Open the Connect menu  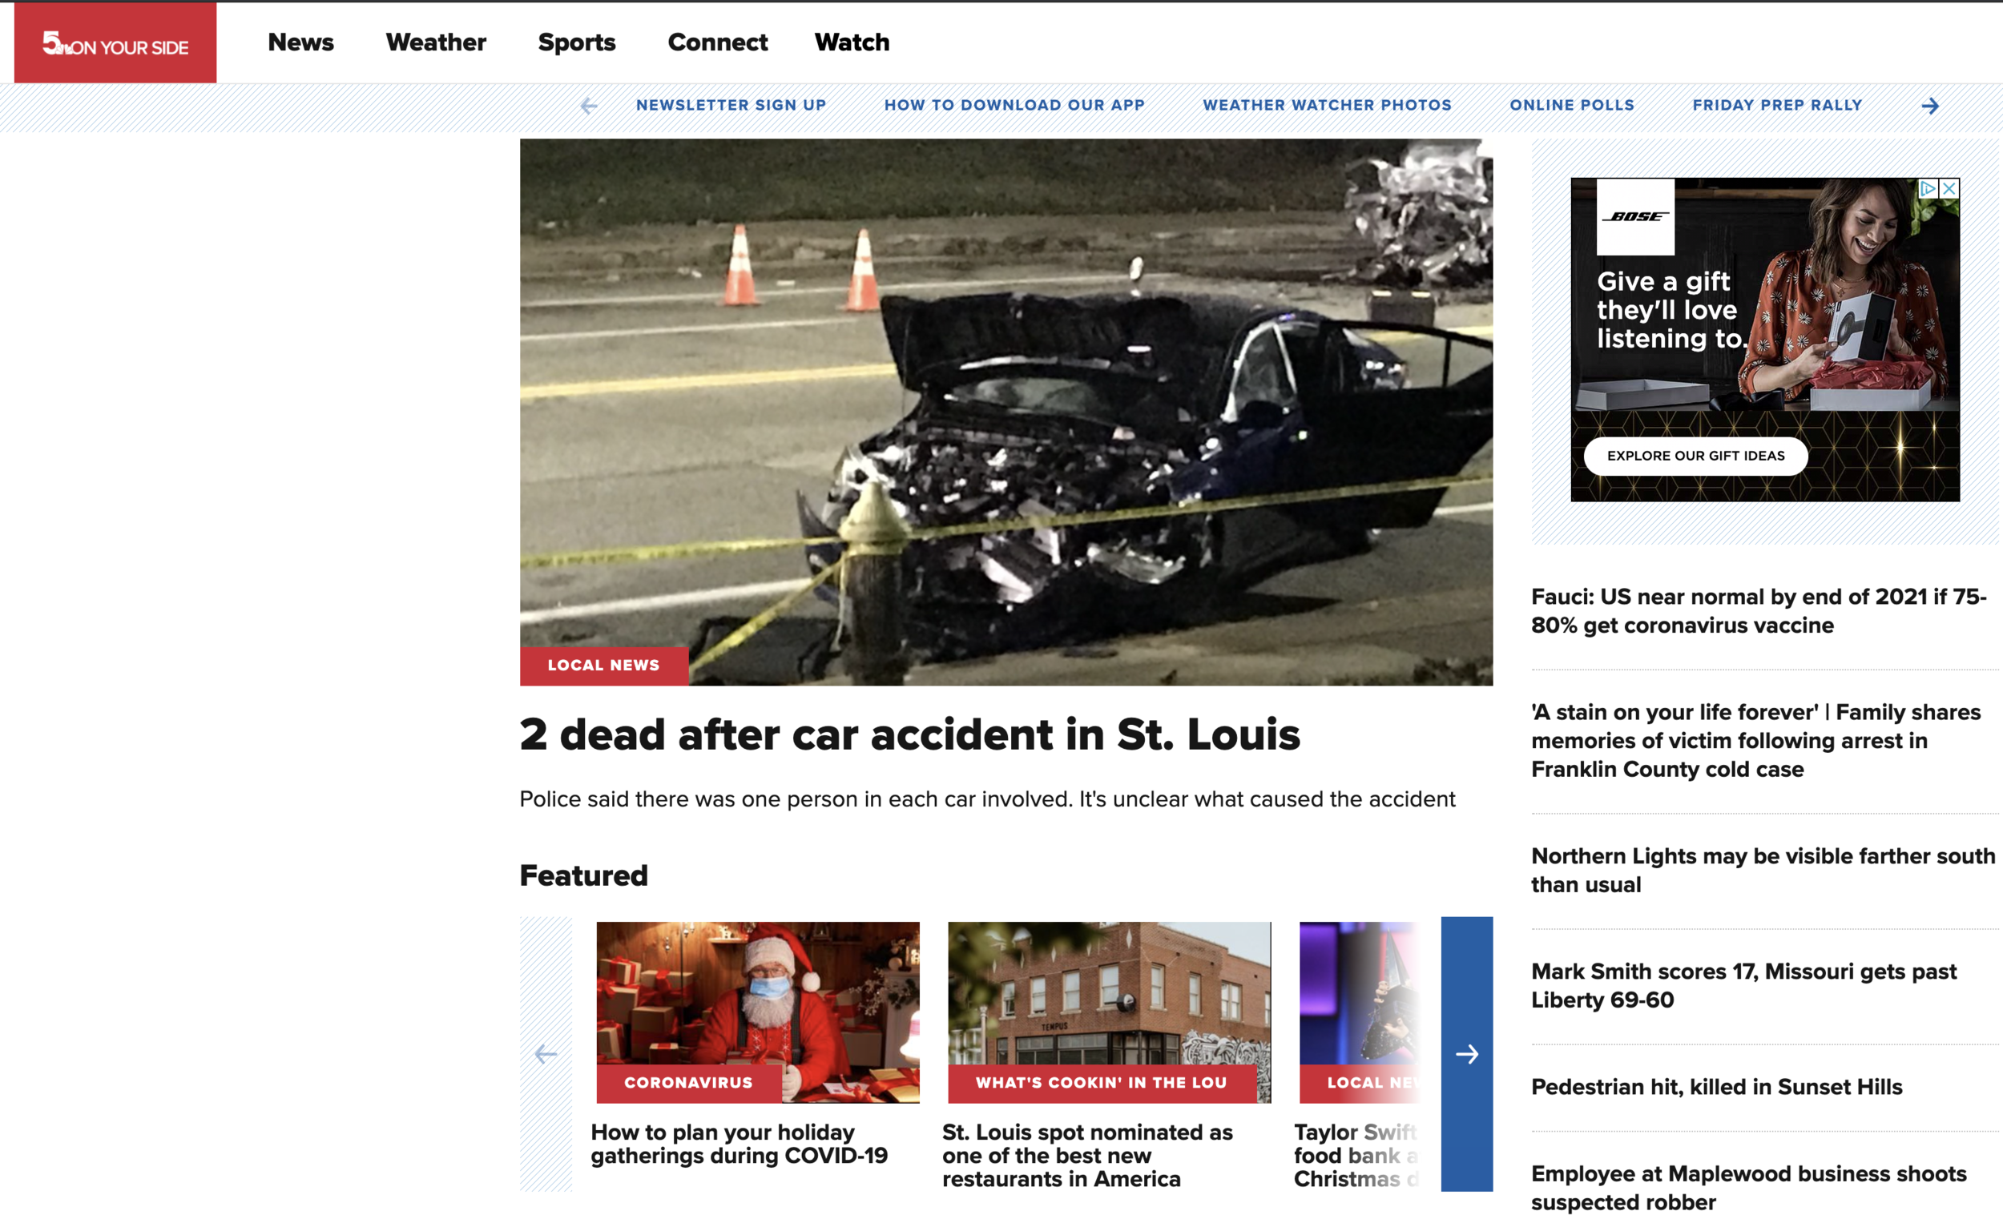tap(717, 42)
